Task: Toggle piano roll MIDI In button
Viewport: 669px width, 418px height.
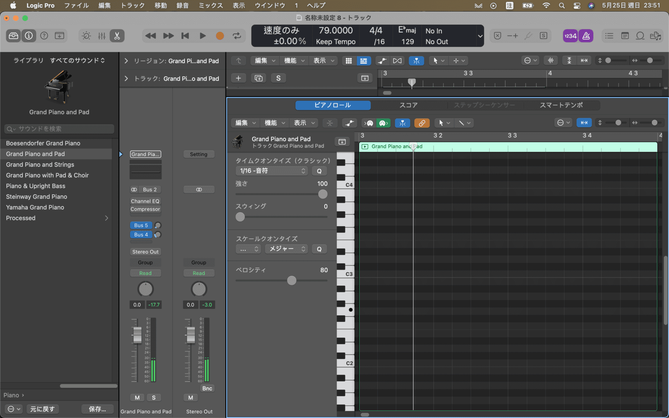Action: click(369, 123)
